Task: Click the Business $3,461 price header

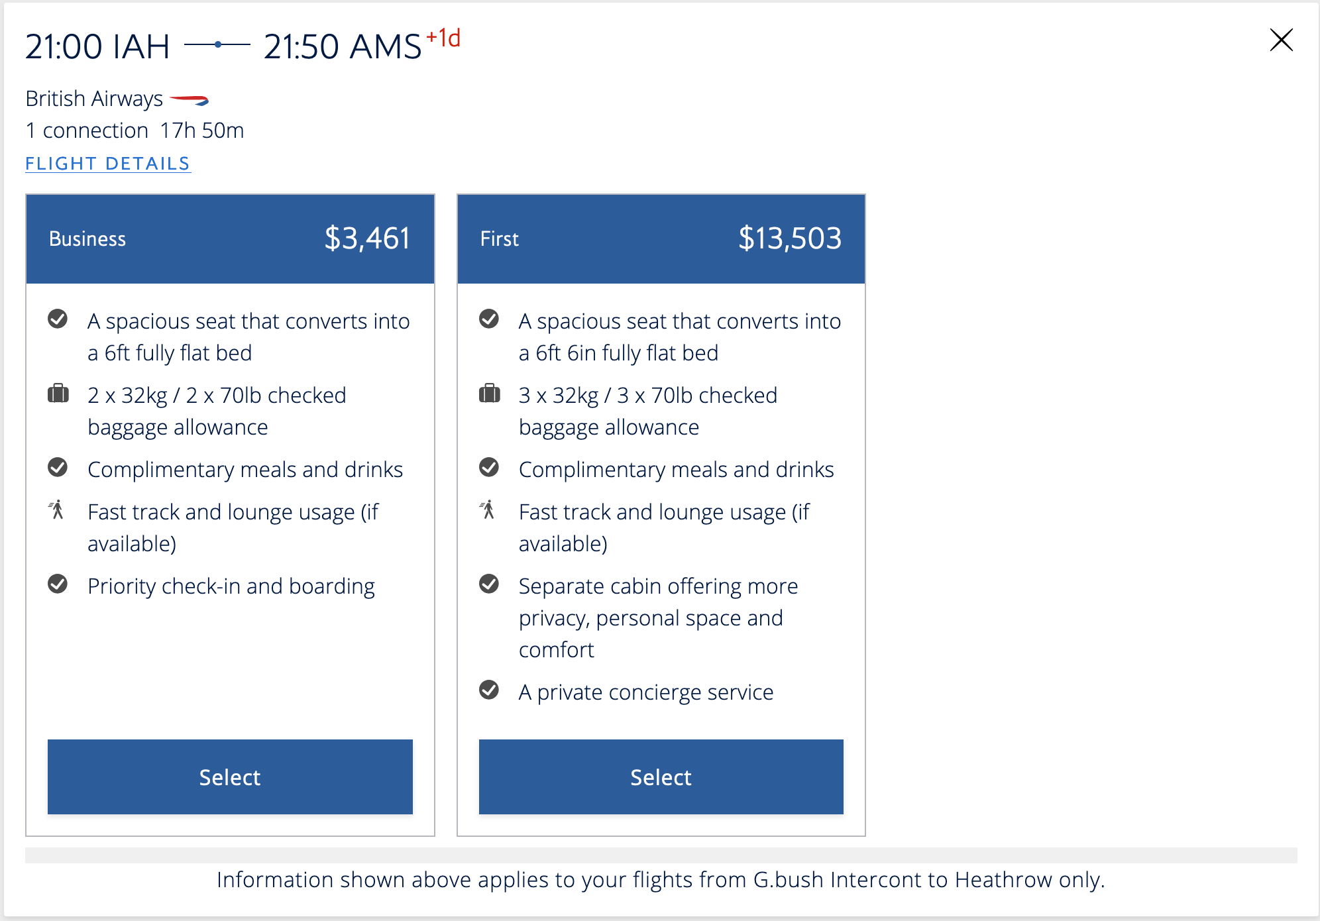Action: (230, 239)
